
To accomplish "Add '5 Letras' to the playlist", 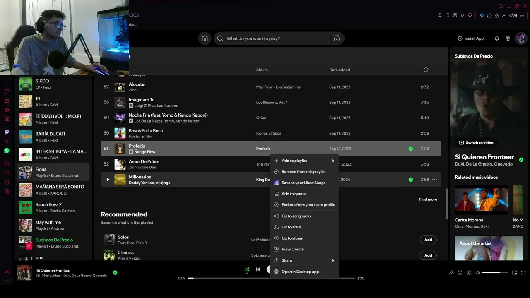I will [428, 255].
